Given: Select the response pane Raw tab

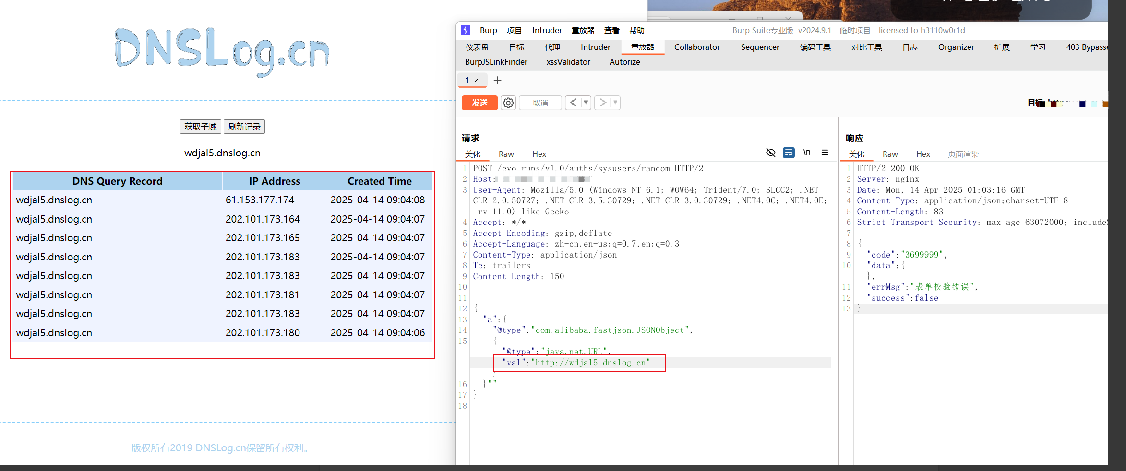Looking at the screenshot, I should (x=890, y=154).
